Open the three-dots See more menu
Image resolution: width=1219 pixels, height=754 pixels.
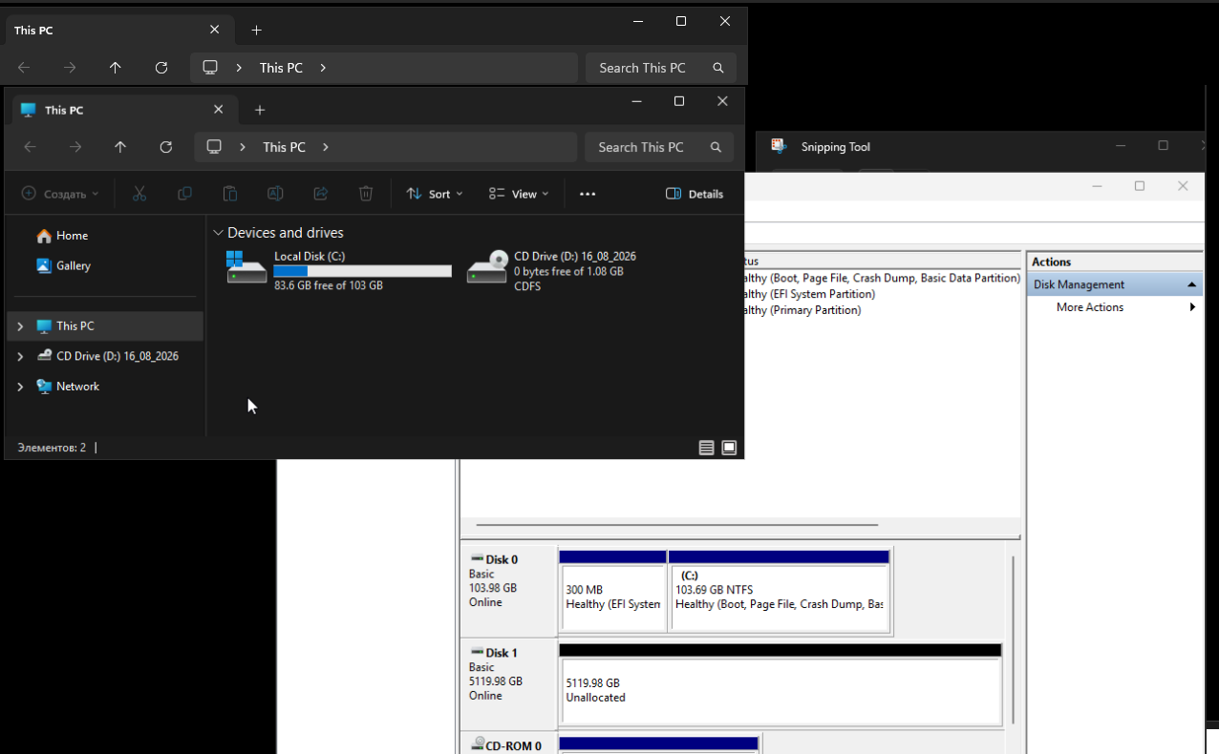588,194
